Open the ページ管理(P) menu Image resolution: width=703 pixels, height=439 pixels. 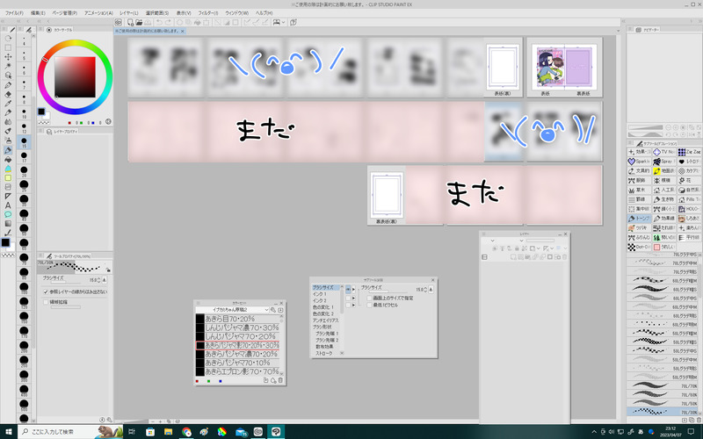click(64, 13)
